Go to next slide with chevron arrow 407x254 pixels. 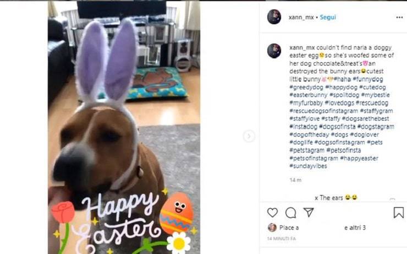249,136
